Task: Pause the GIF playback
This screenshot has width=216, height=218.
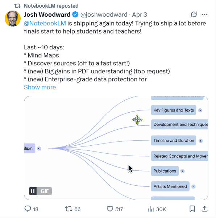Action: [x=33, y=191]
